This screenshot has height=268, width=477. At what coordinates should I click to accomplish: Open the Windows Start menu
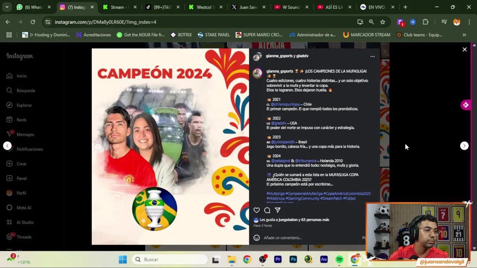point(123,259)
